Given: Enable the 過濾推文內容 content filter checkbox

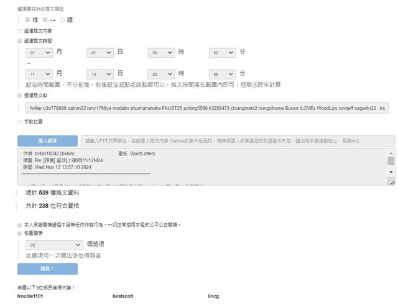Looking at the screenshot, I should coord(19,30).
